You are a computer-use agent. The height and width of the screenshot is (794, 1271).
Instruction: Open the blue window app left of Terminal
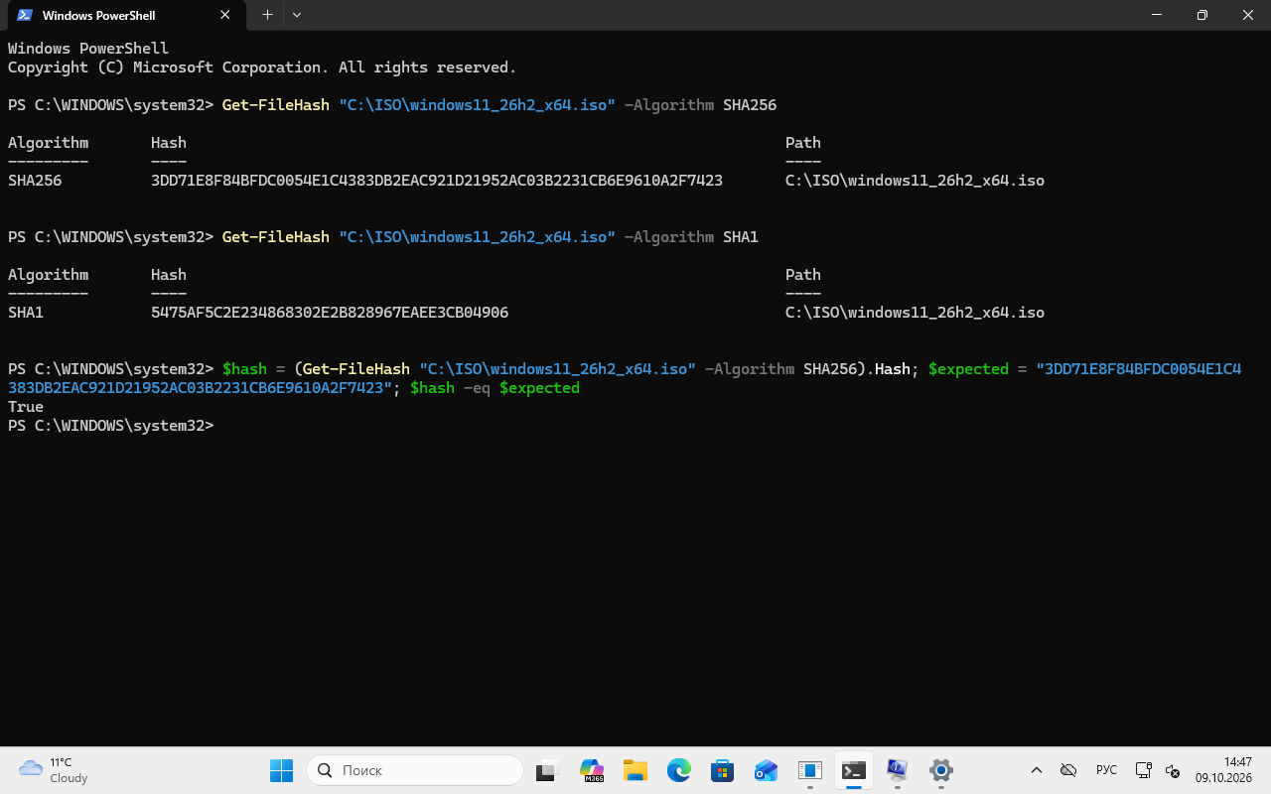pos(810,770)
